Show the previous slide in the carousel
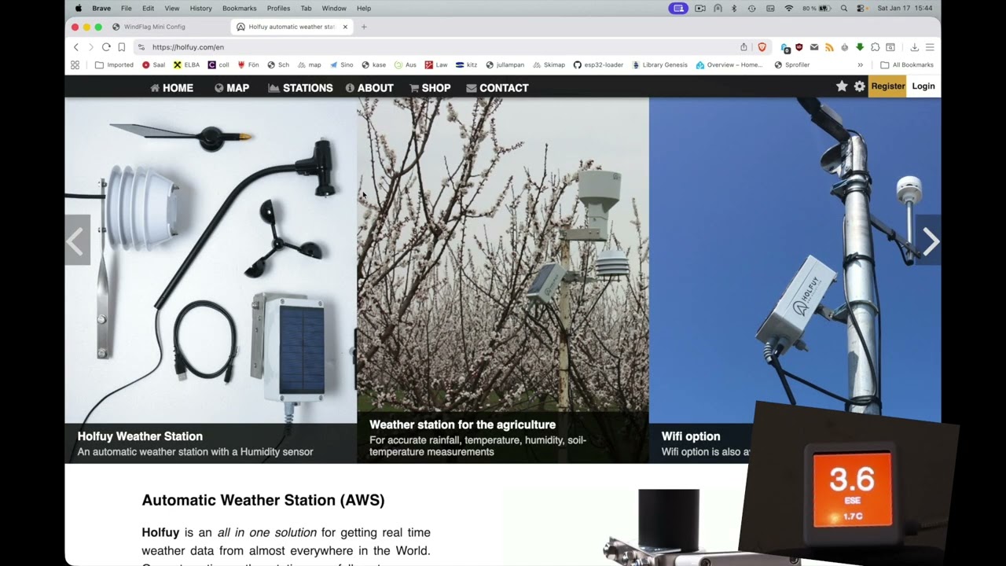Screen dimensions: 1006x566 (77, 241)
